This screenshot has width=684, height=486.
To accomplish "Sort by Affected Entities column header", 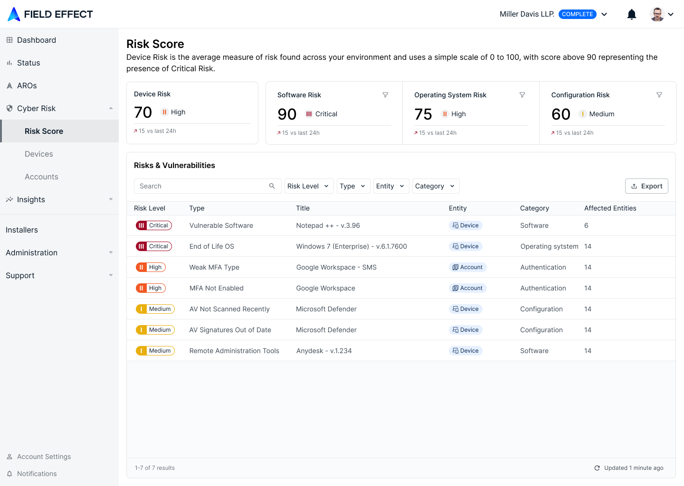I will [610, 208].
